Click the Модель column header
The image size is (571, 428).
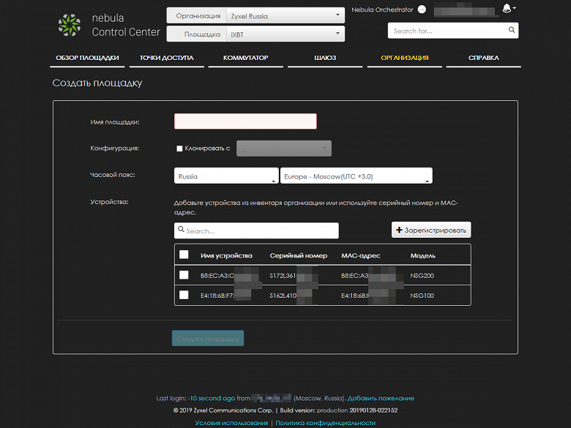(x=423, y=255)
